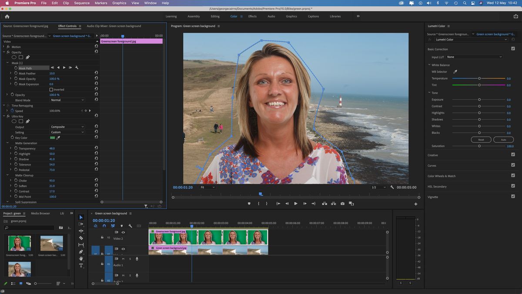Select the Greenscreen foreground thumbnail in the Project panel
Screen dimensions: 522x294
[19, 243]
